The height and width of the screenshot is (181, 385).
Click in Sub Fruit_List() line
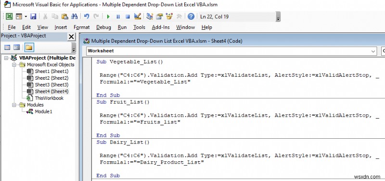[x=123, y=102]
